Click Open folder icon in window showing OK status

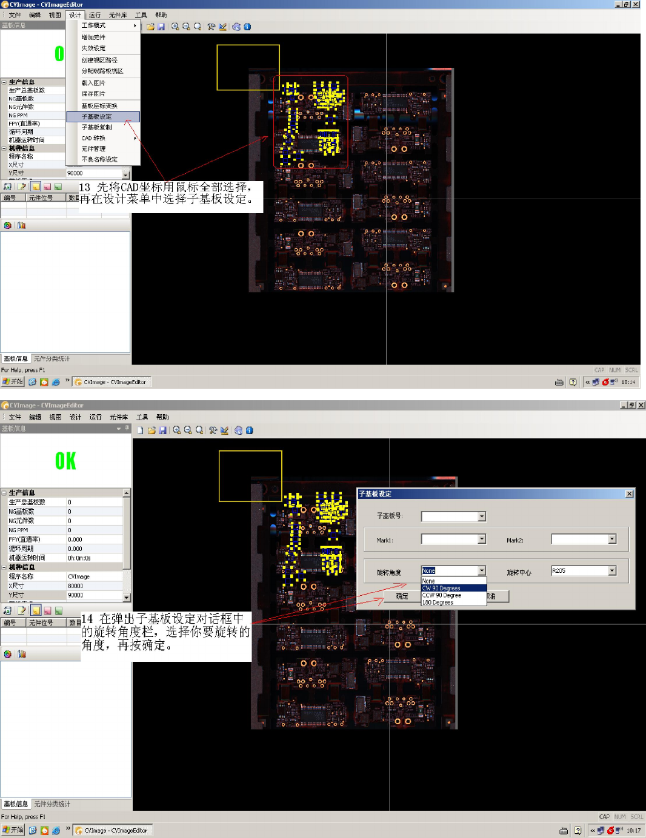[152, 431]
